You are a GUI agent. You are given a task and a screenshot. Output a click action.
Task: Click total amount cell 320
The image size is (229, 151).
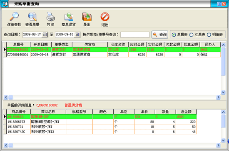(186, 122)
